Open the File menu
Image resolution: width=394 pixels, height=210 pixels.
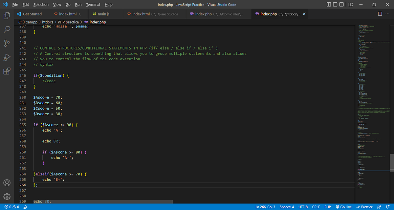(x=15, y=5)
